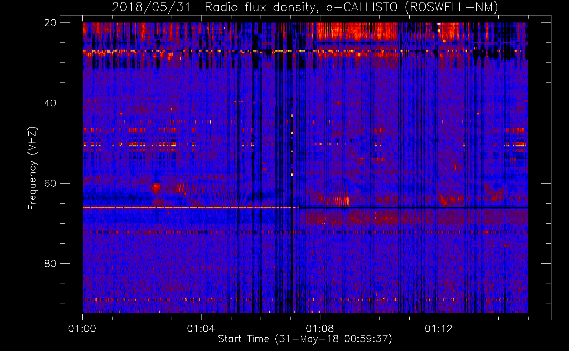
Task: Click the 60 frequency tick label
Action: point(50,183)
